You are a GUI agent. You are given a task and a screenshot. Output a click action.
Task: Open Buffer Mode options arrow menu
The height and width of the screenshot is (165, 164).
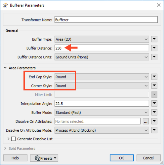[154, 112]
